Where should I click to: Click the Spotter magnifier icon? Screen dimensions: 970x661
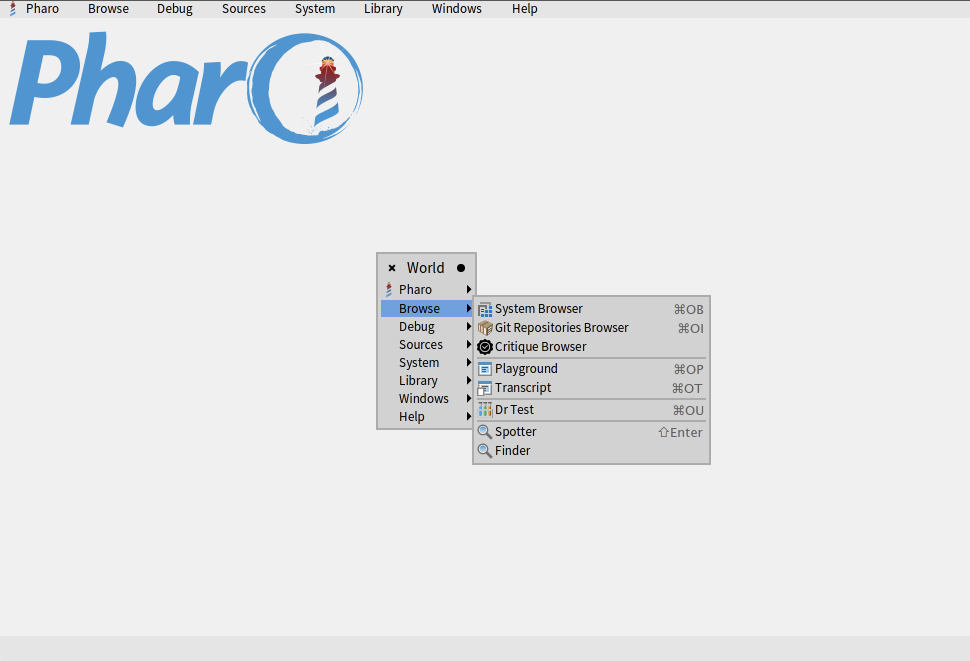[x=485, y=432]
